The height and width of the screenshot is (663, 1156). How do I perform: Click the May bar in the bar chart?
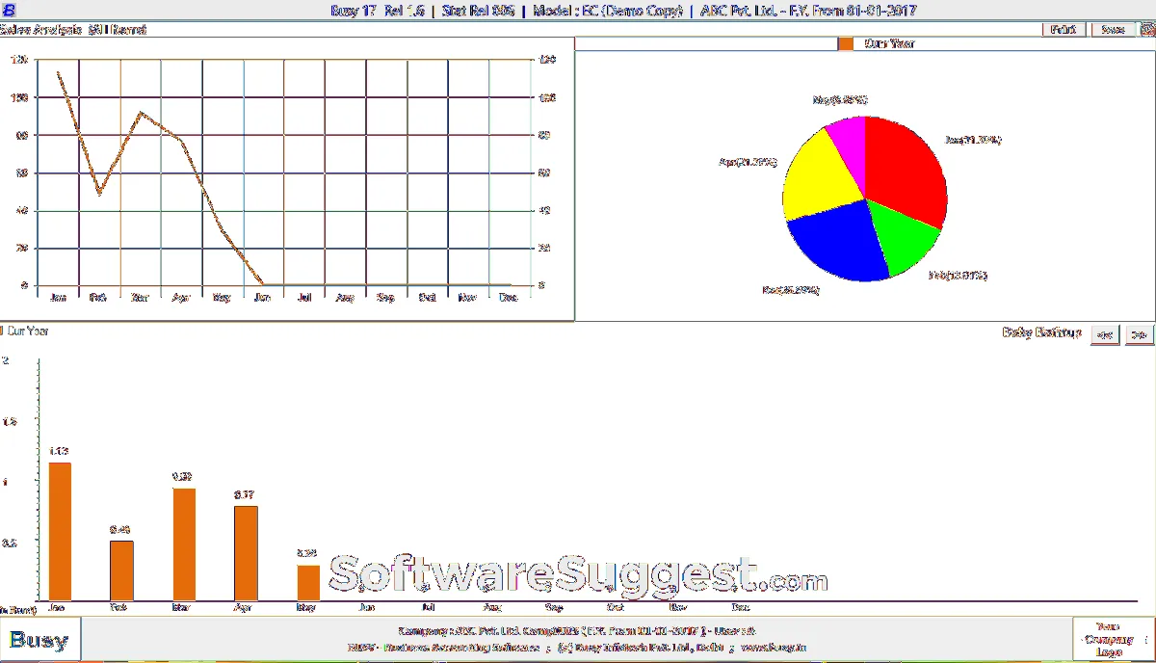click(x=307, y=583)
